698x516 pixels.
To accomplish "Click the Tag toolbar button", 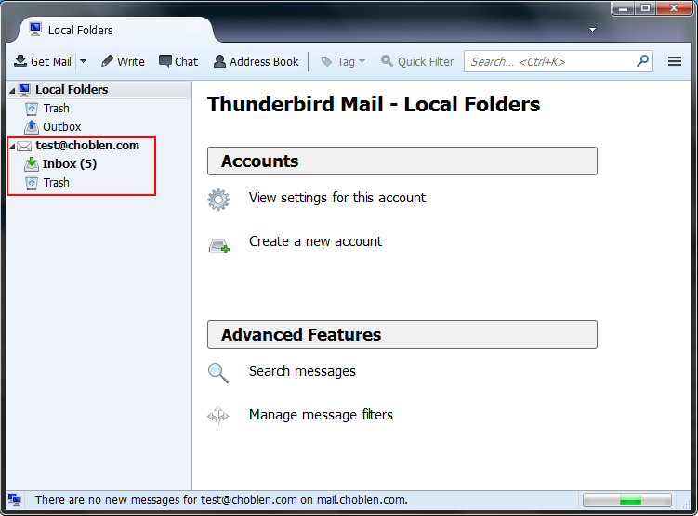I will click(343, 61).
